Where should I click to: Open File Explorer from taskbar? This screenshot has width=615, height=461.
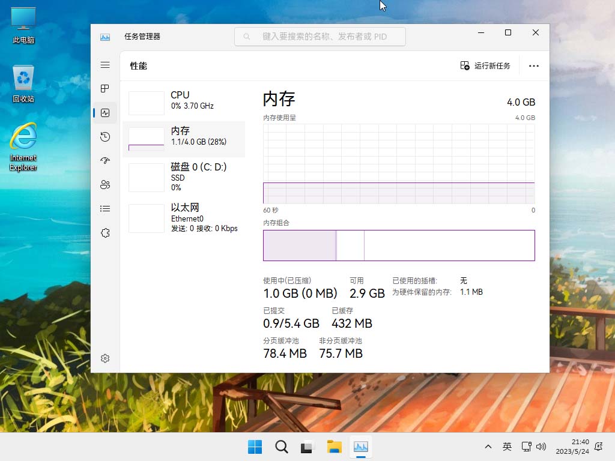point(334,447)
